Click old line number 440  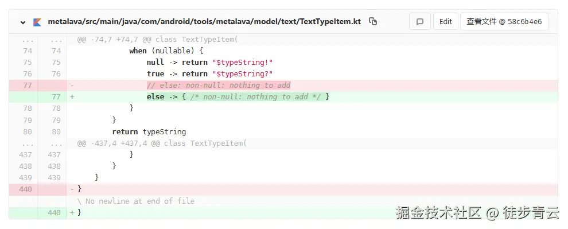25,189
